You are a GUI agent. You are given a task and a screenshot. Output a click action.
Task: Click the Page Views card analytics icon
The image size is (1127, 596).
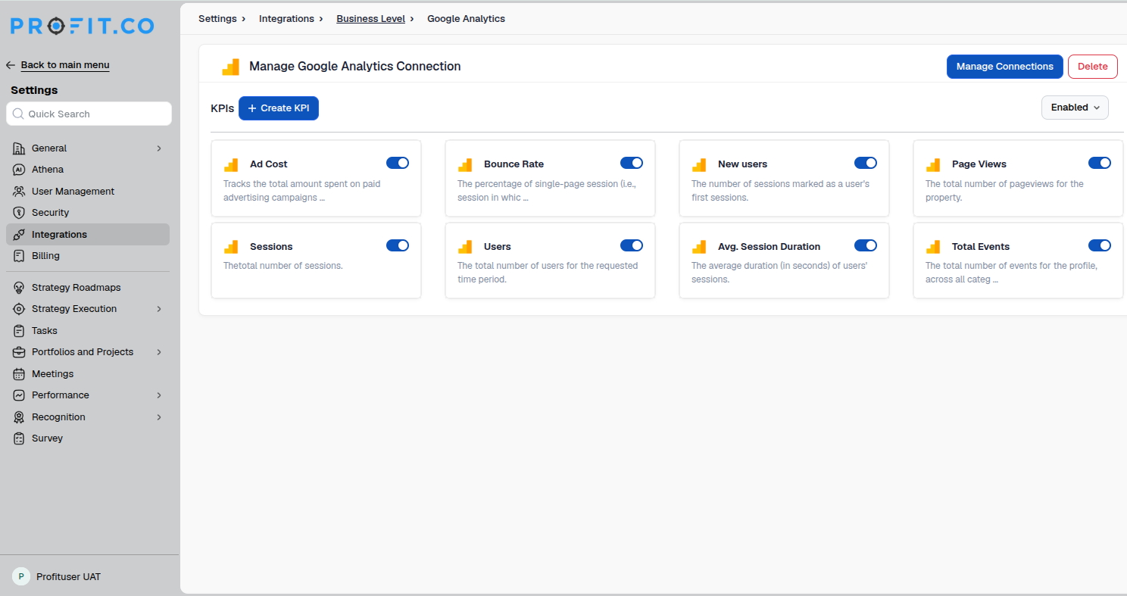tap(933, 164)
